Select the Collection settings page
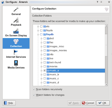The image size is (112, 108). pyautogui.click(x=16, y=43)
